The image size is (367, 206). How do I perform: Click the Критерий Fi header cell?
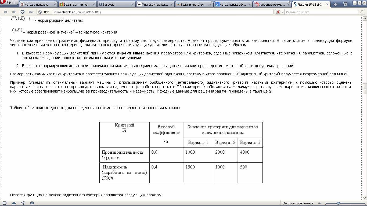124,134
